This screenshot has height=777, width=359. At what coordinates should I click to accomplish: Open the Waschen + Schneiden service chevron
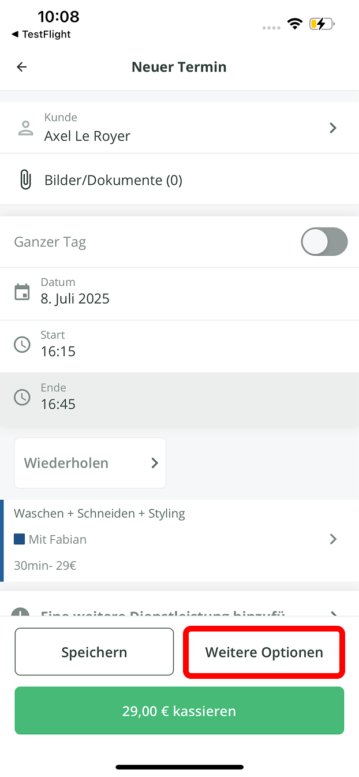[x=333, y=539]
